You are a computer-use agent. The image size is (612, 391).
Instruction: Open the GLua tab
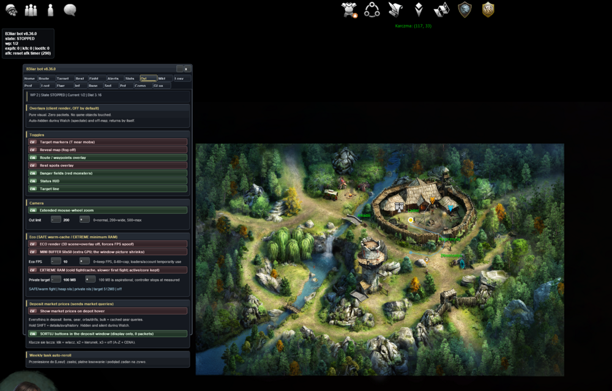click(x=162, y=86)
